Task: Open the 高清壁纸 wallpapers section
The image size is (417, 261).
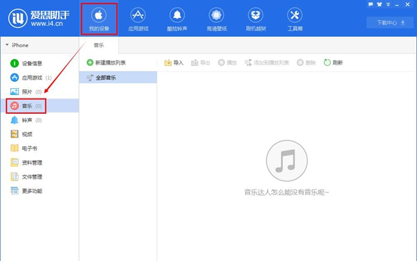Action: (x=216, y=19)
